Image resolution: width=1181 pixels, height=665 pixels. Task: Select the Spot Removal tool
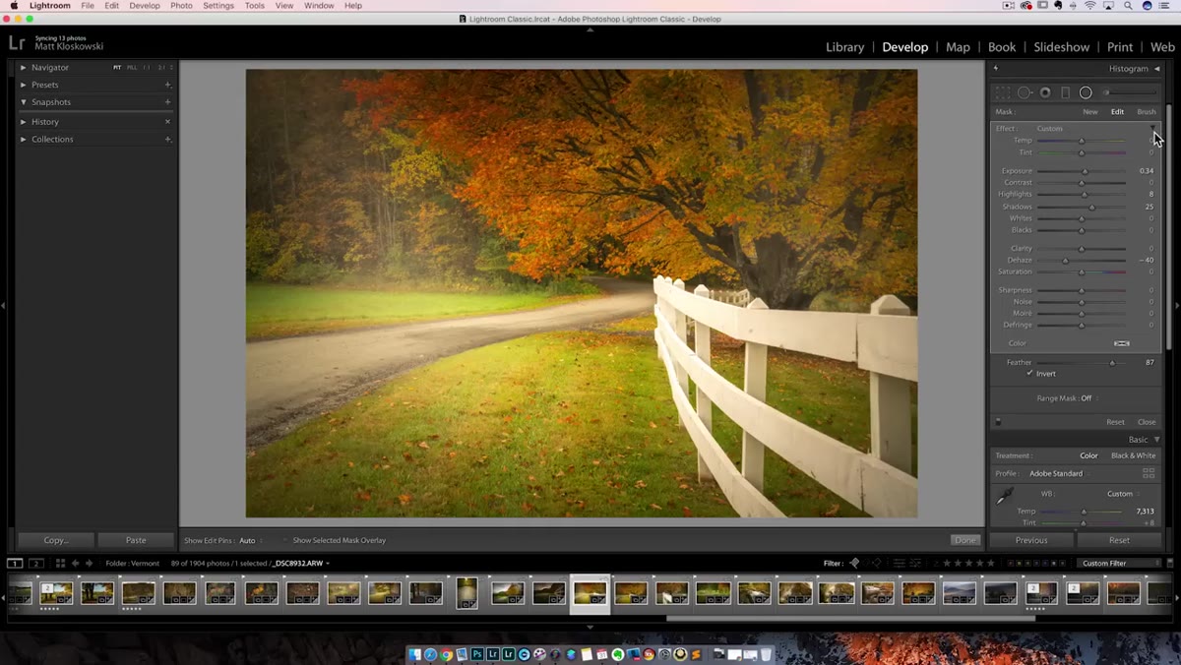click(x=1025, y=92)
